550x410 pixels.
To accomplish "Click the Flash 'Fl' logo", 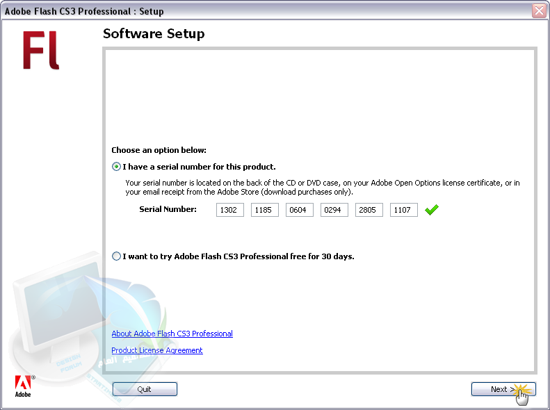I will click(41, 50).
